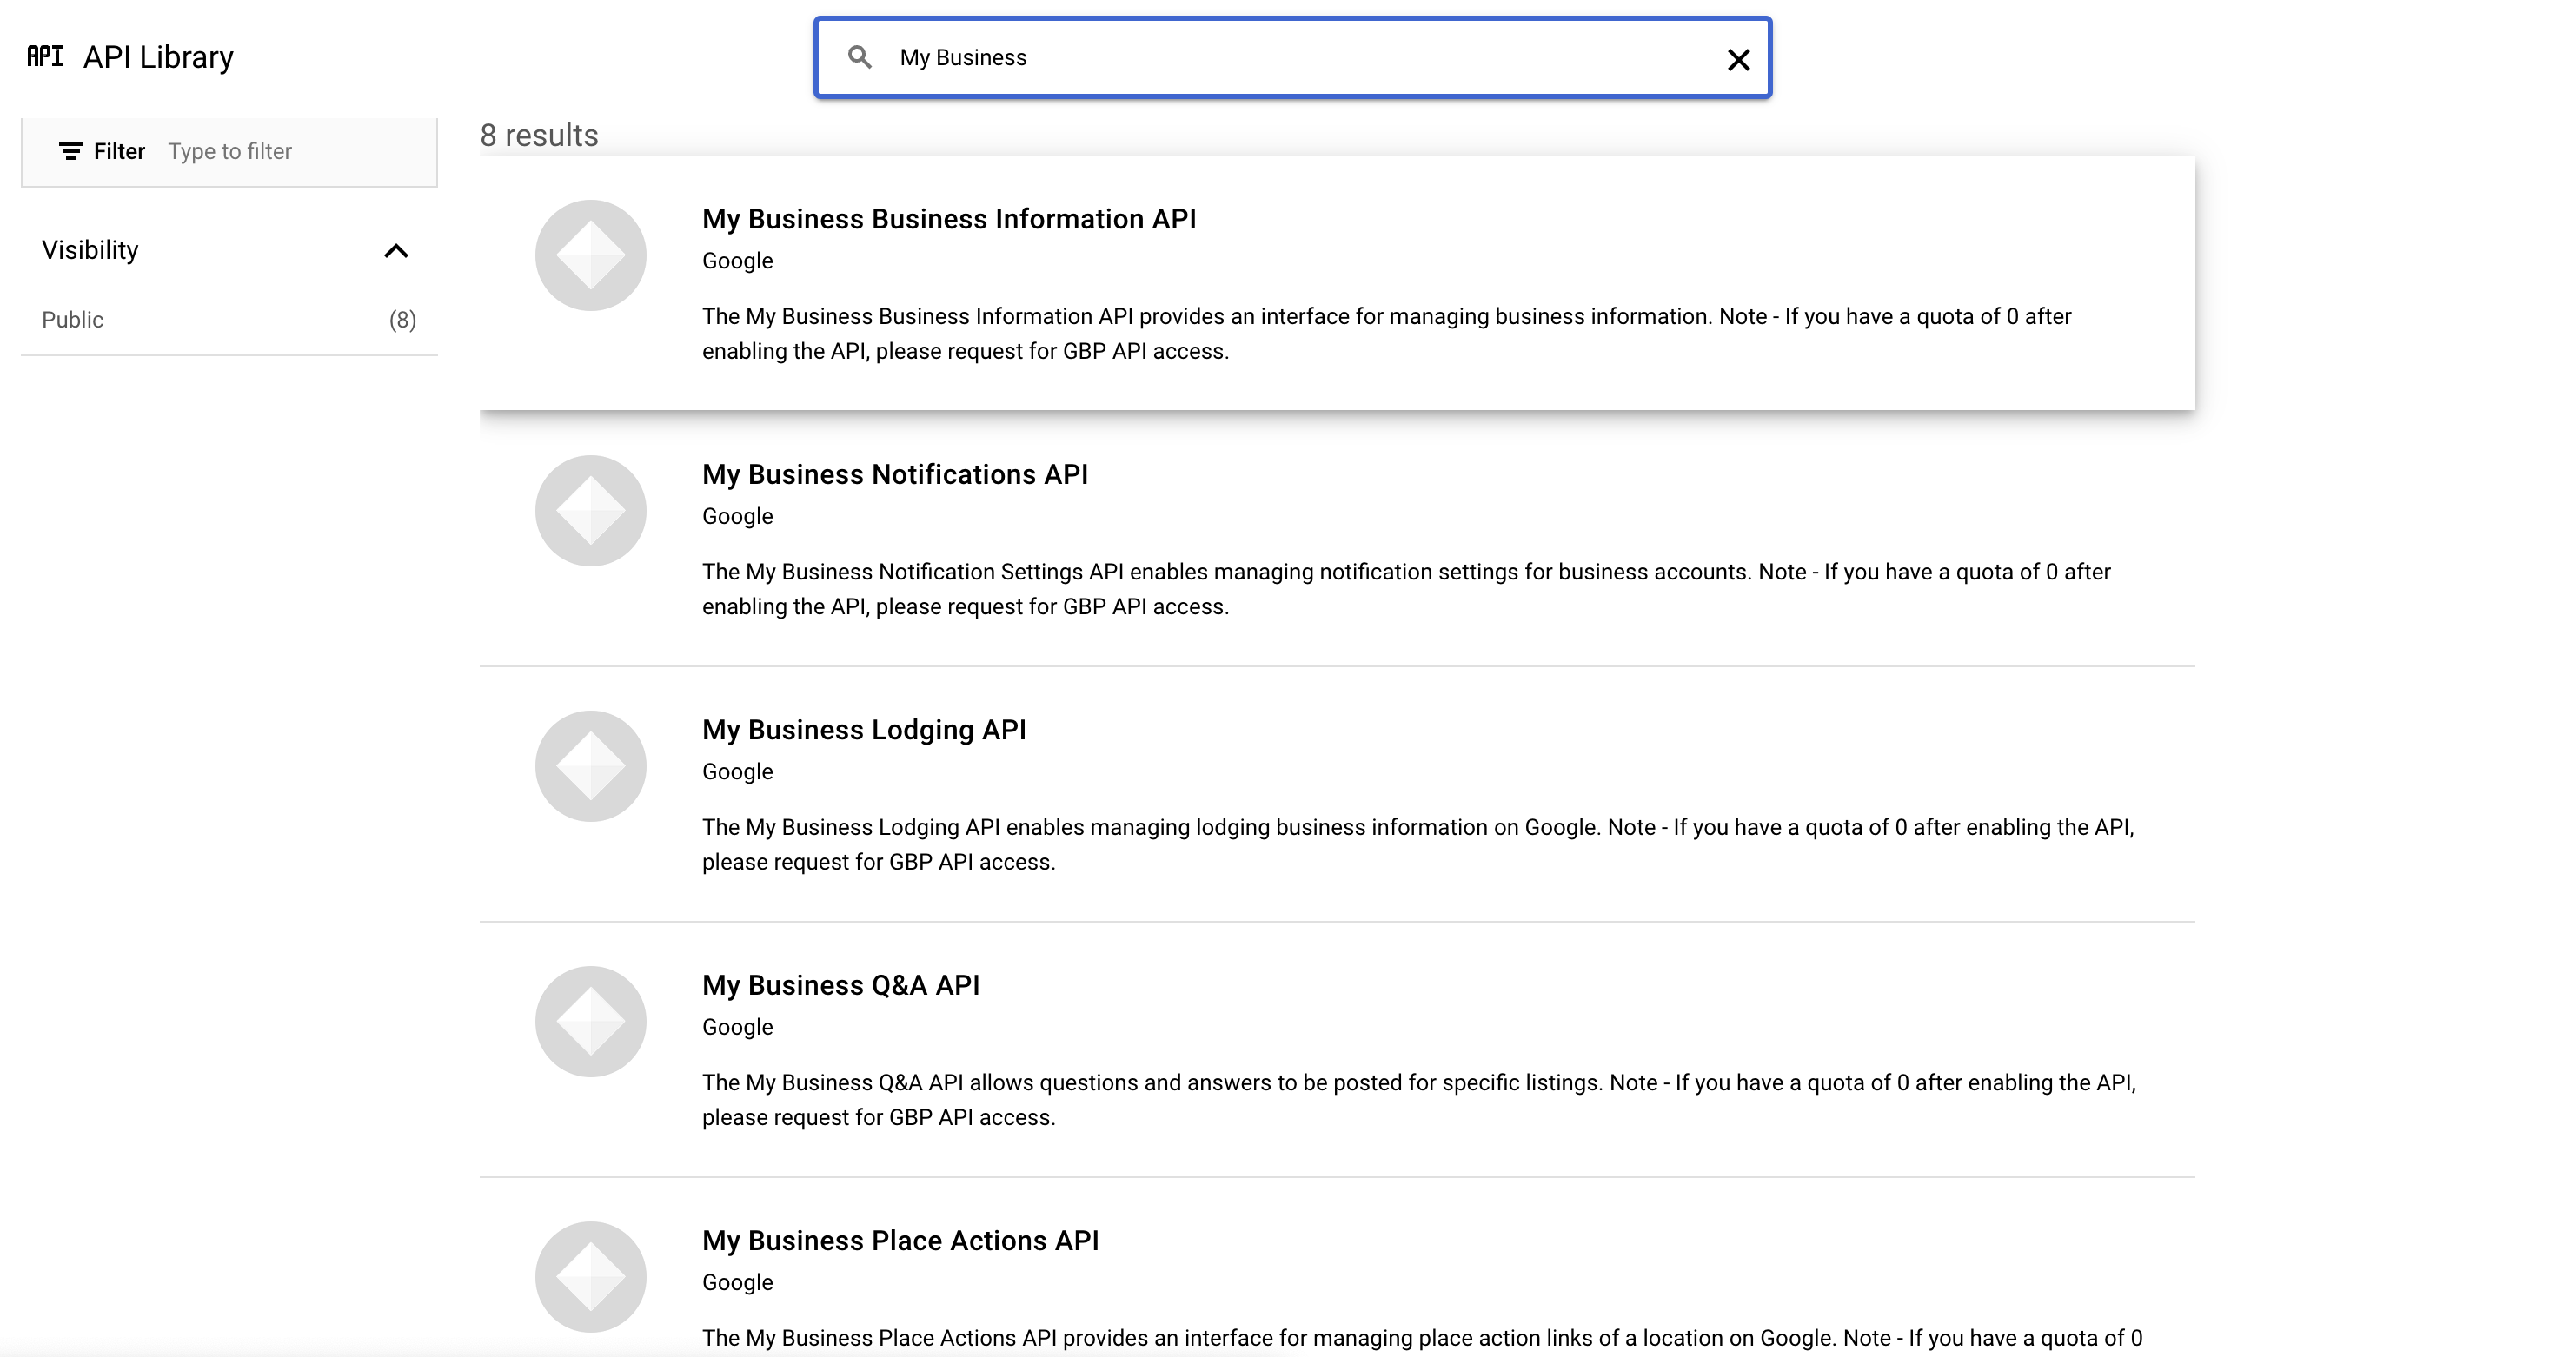Click the Lodging API description text
Viewport: 2576px width, 1357px height.
(1418, 844)
